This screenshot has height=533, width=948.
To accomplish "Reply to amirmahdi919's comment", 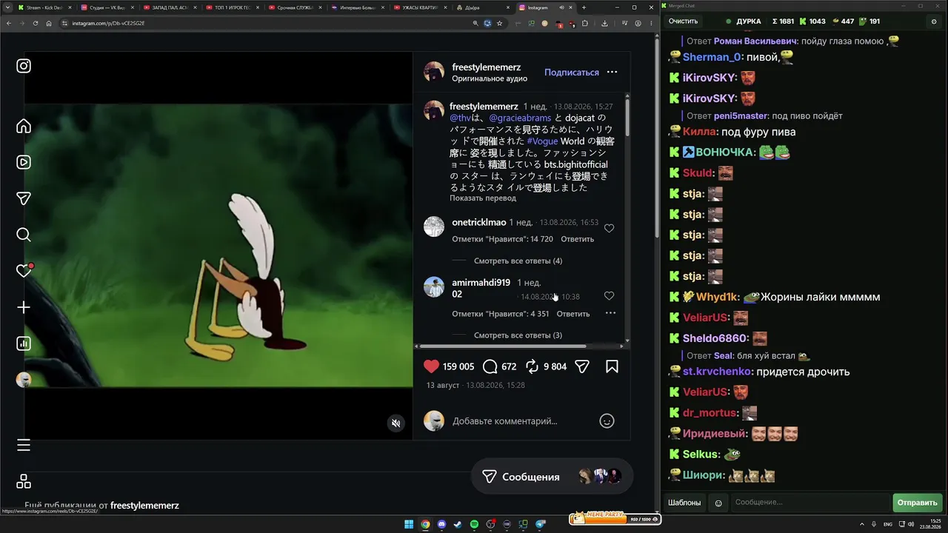I will 573,314.
